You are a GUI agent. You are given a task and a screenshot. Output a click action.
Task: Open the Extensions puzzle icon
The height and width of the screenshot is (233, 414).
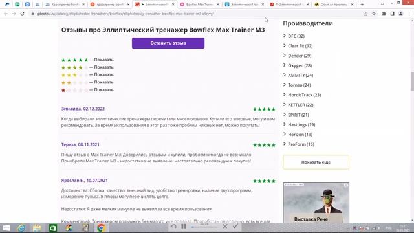tap(384, 14)
